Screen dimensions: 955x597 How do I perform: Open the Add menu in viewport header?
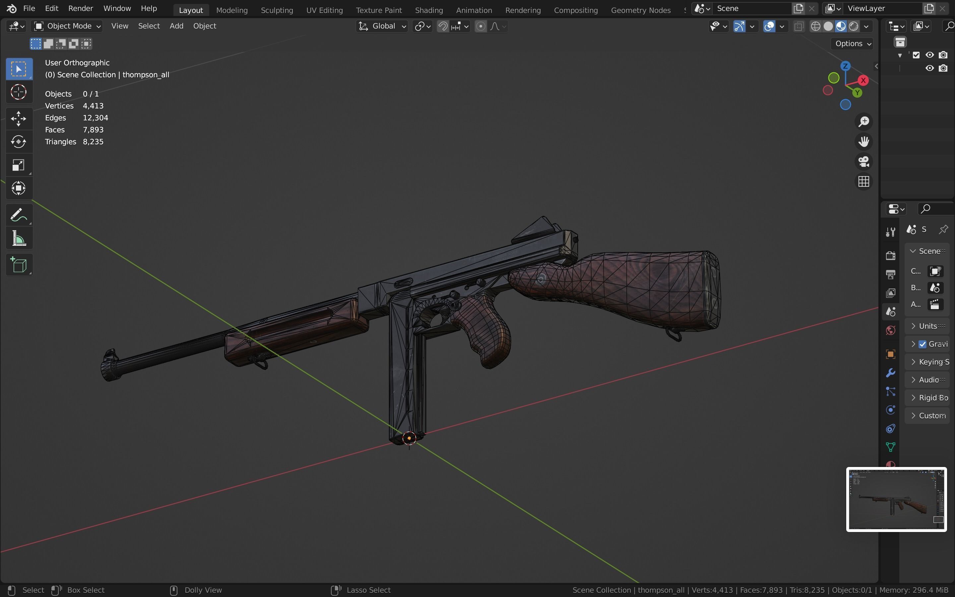click(x=176, y=26)
